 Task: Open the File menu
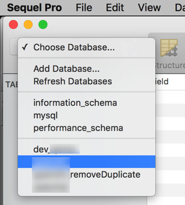coord(84,8)
